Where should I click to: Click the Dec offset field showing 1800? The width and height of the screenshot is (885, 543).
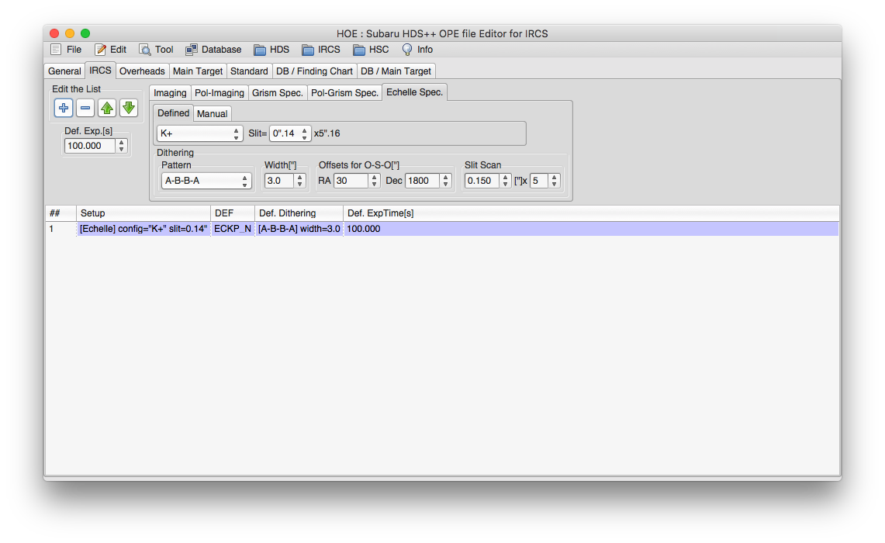click(x=421, y=181)
